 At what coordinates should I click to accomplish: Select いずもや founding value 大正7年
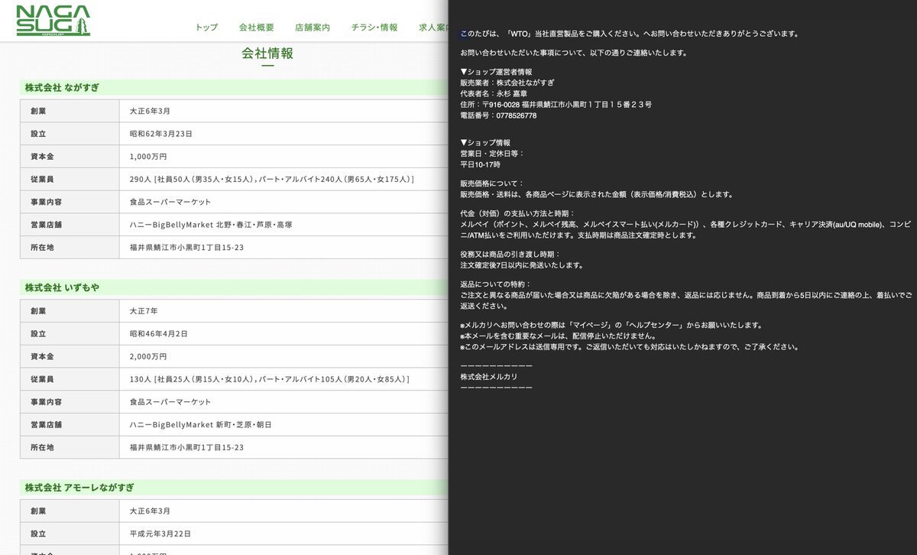point(144,311)
